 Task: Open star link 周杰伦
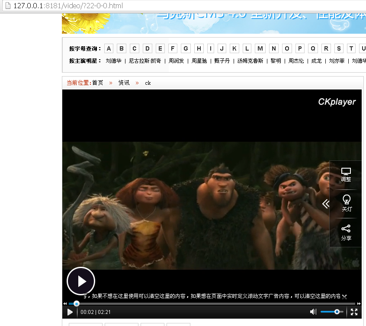click(x=296, y=61)
